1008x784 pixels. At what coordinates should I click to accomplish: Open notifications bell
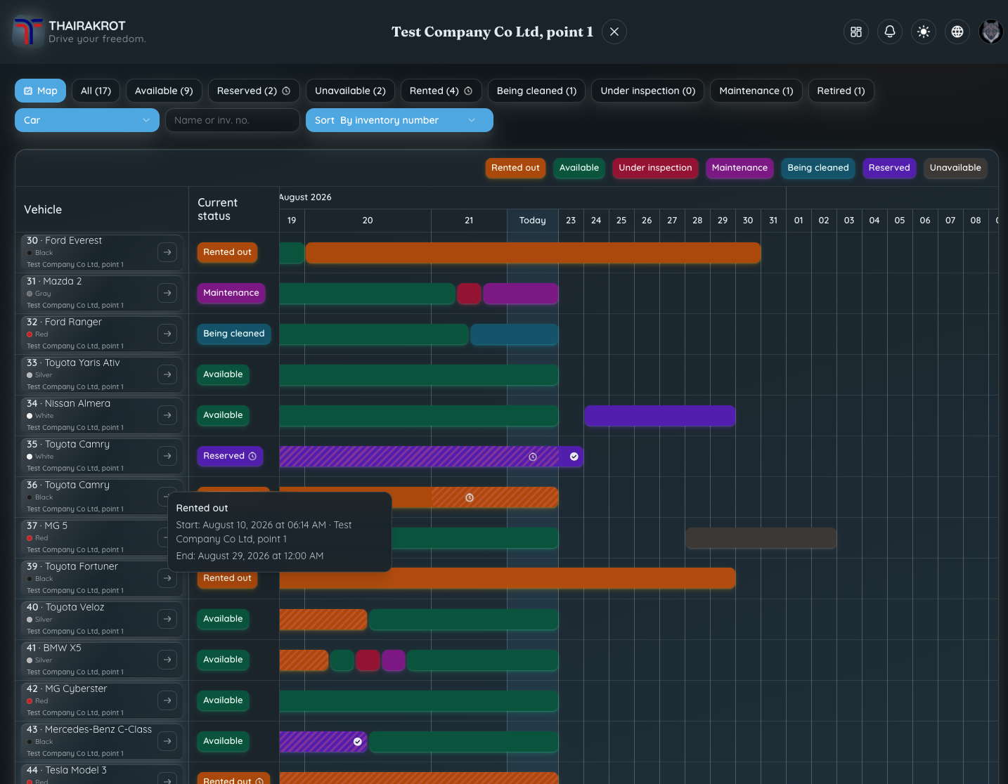coord(890,32)
